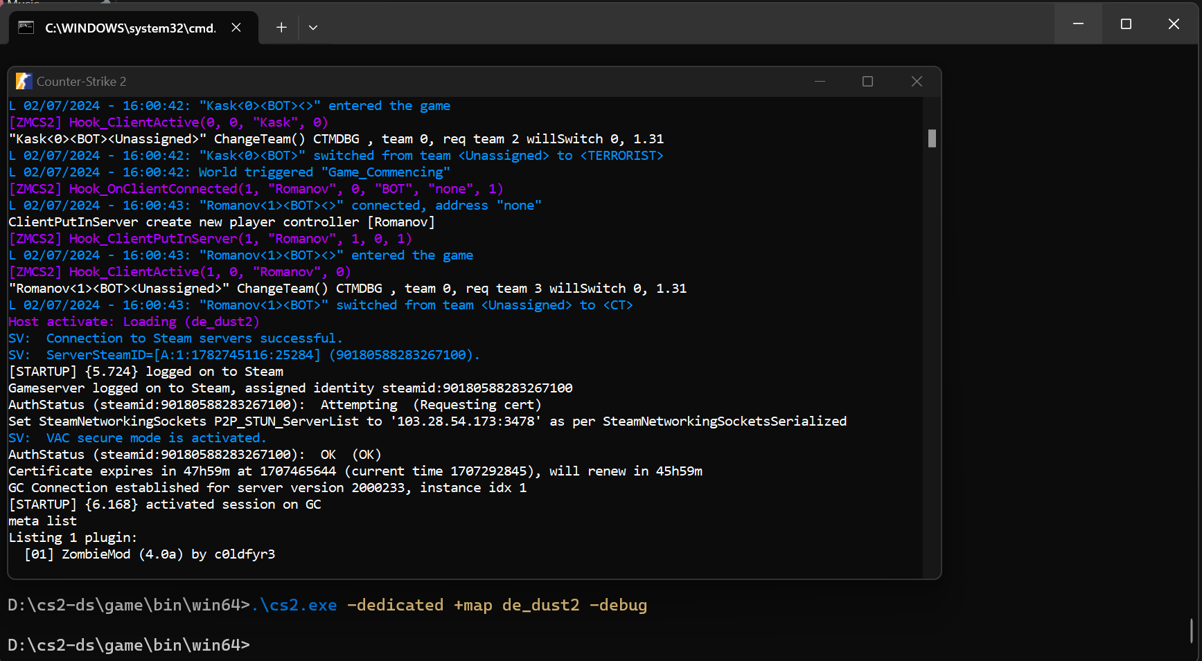1202x661 pixels.
Task: Close the cmd terminal tab
Action: point(236,28)
